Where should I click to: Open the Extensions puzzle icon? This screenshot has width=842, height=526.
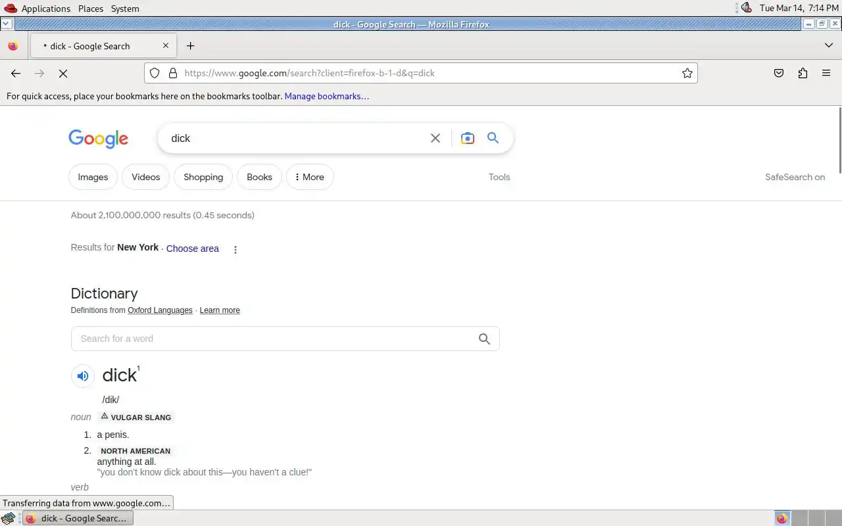(x=803, y=73)
